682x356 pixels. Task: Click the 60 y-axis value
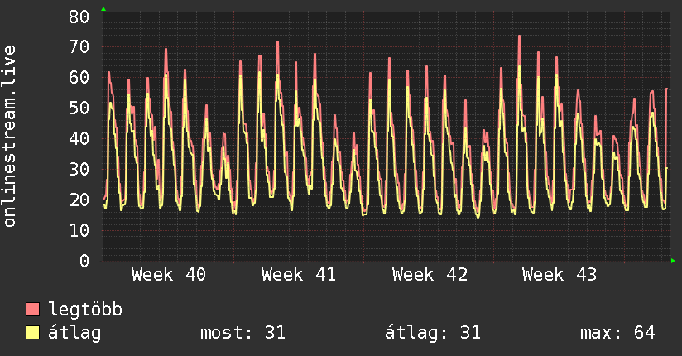pyautogui.click(x=79, y=78)
